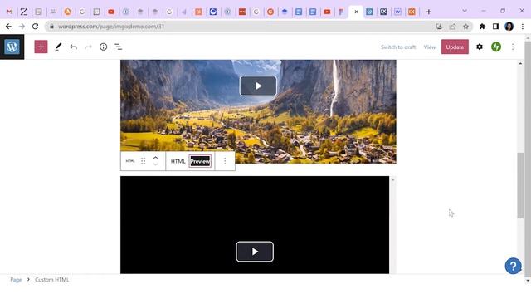The width and height of the screenshot is (531, 299).
Task: Click the preview frame scroll up arrow
Action: tap(392, 179)
